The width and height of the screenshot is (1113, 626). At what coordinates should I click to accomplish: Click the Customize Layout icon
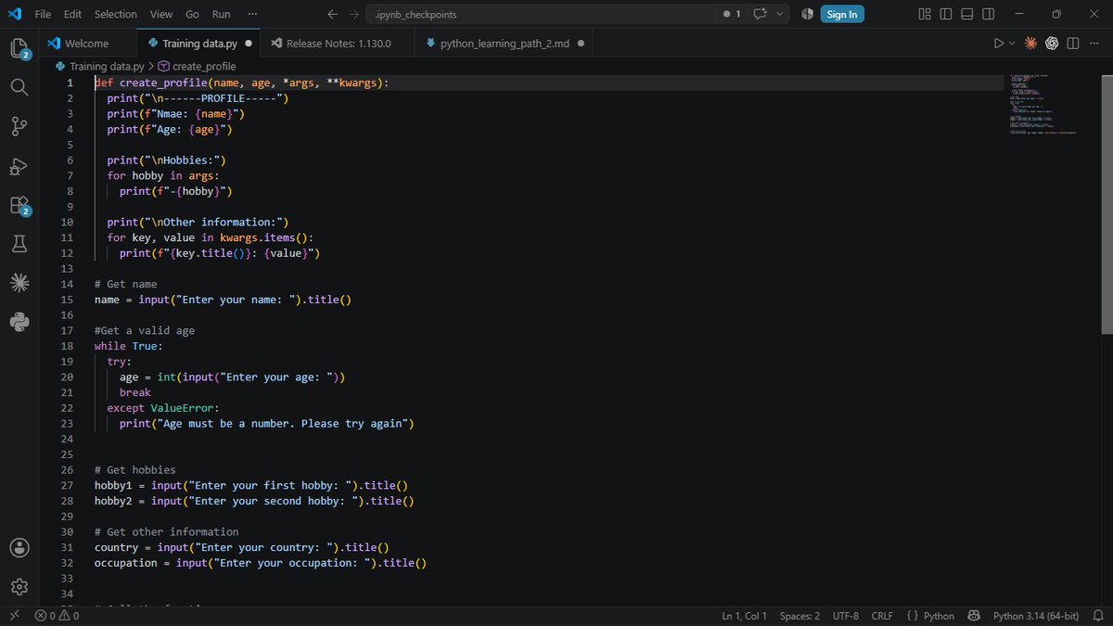[x=924, y=14]
